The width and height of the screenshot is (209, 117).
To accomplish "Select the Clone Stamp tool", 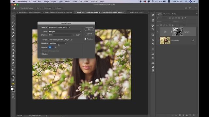I will pos(13,43).
